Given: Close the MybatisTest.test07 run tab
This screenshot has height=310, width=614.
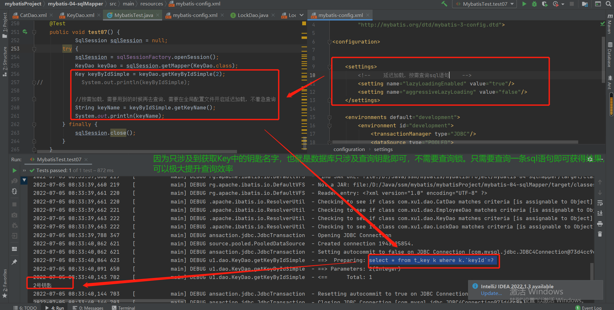Looking at the screenshot, I should pos(86,159).
